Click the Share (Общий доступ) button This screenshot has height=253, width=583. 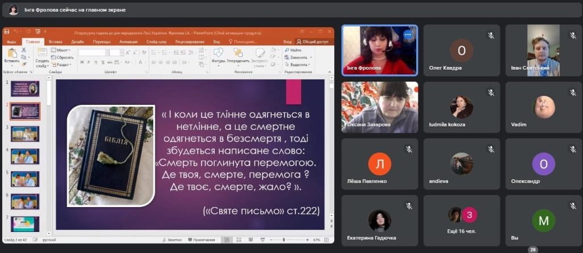[x=312, y=41]
